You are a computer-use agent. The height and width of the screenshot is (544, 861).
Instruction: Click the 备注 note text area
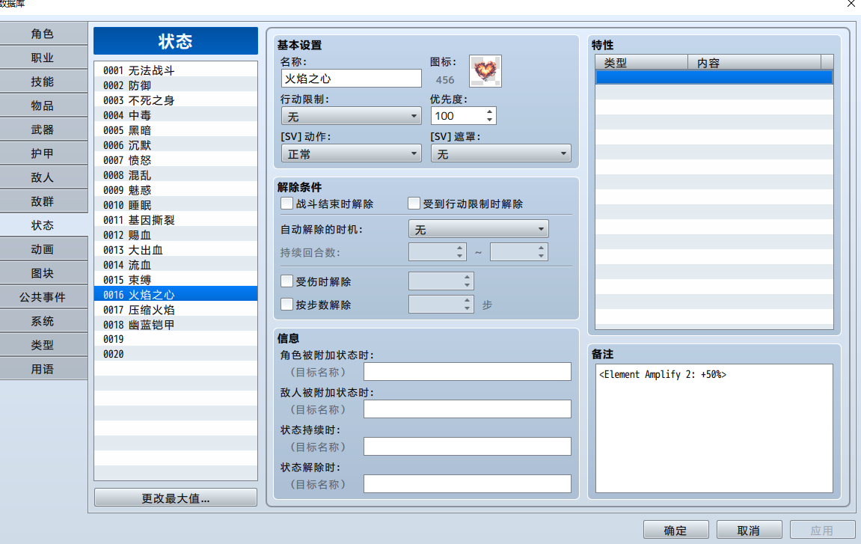click(x=714, y=429)
